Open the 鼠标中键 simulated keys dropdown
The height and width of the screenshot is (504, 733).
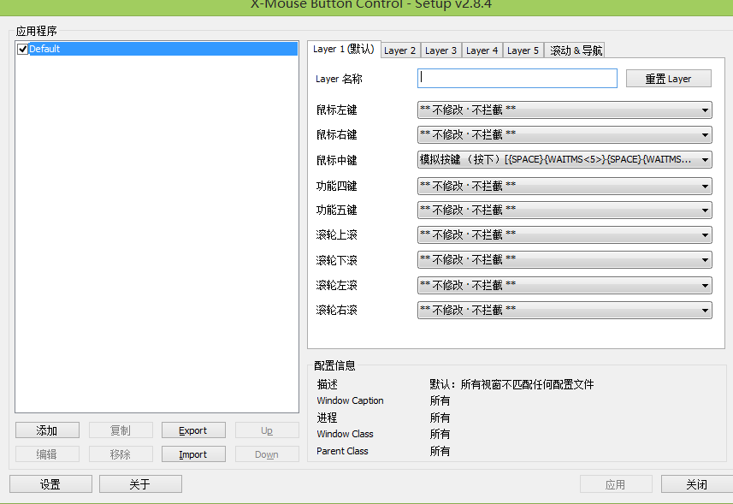[565, 159]
